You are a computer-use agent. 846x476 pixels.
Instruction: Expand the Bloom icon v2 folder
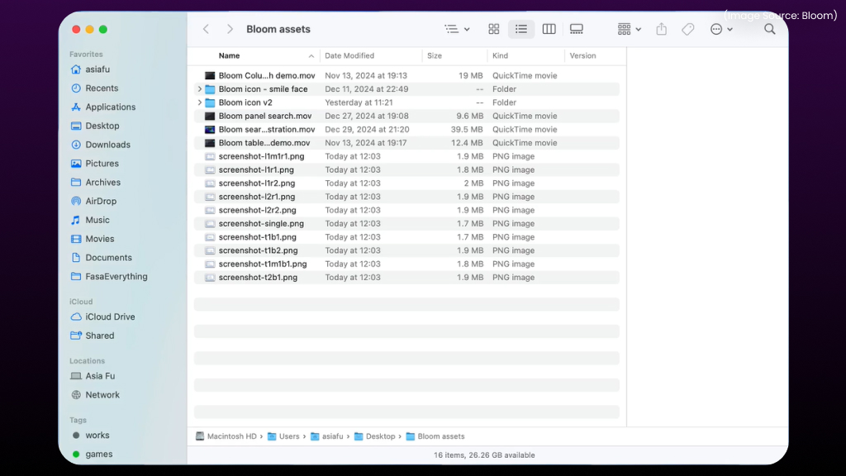(200, 102)
